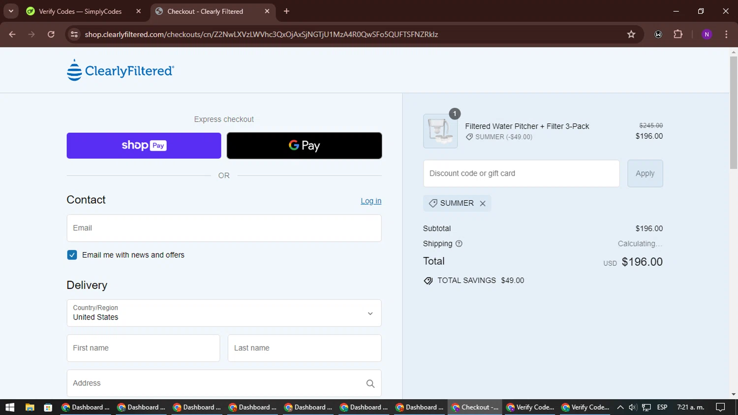Open the notification center icon
Screen dimensions: 738x415
pyautogui.click(x=721, y=407)
